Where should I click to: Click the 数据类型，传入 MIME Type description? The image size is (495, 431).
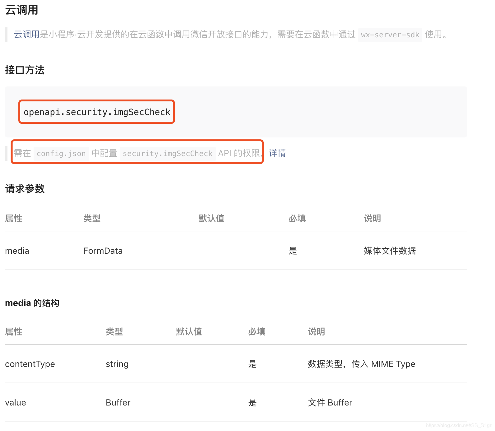pos(362,364)
